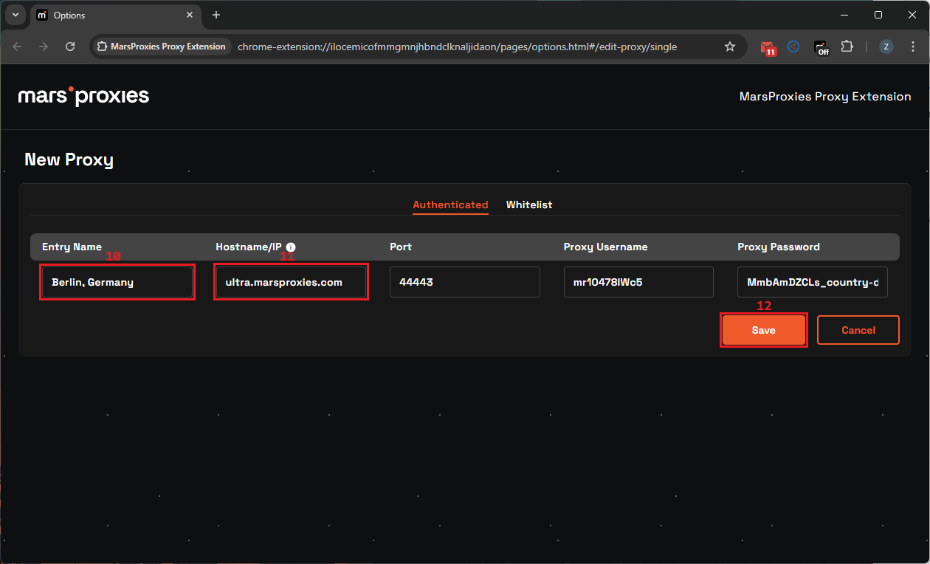Open the Z profile avatar

click(x=886, y=47)
